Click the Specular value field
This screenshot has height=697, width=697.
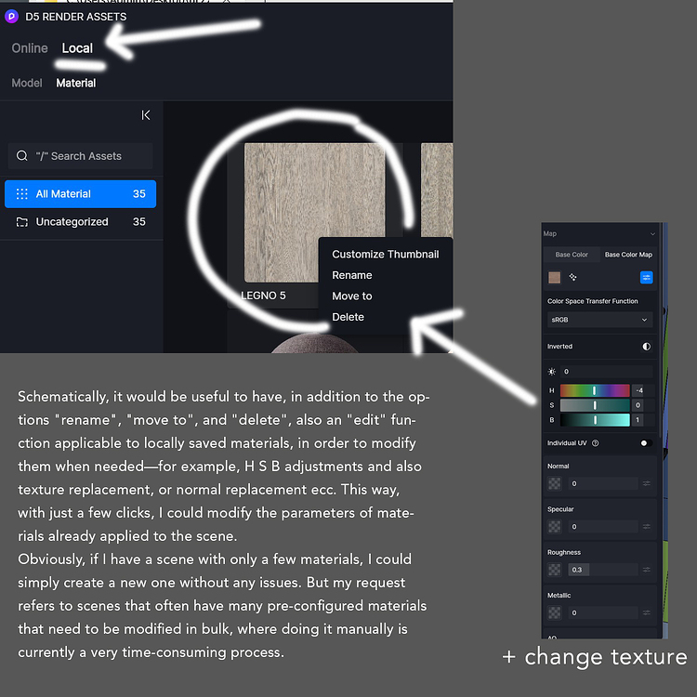point(603,527)
